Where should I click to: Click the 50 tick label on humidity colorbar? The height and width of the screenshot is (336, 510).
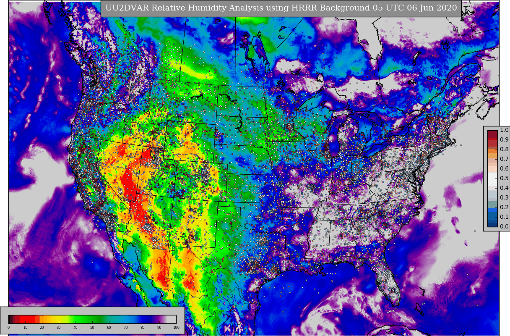[x=92, y=328]
